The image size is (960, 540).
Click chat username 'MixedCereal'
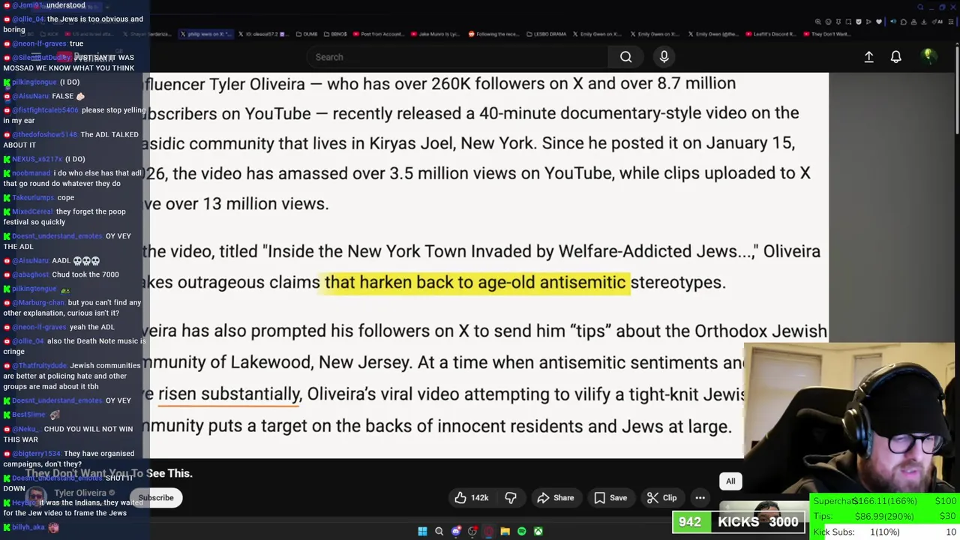(32, 211)
